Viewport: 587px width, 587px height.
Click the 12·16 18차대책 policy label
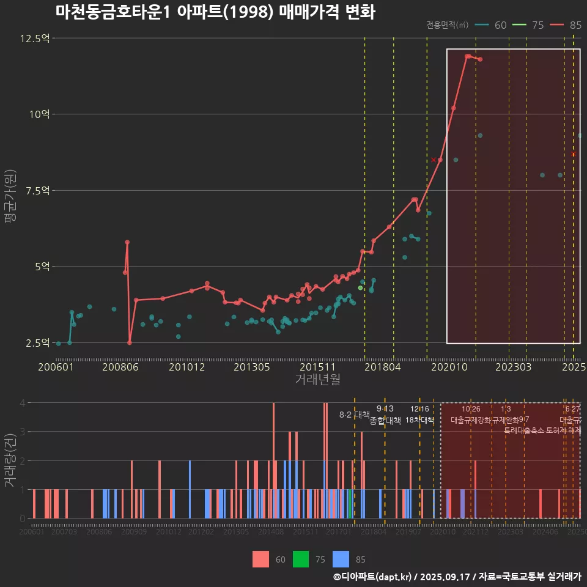tap(419, 415)
